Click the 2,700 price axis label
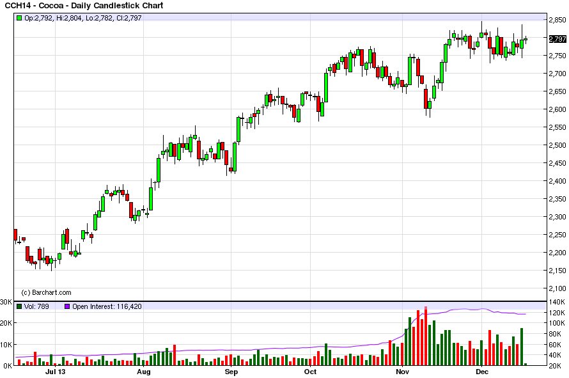The width and height of the screenshot is (569, 378). point(557,74)
